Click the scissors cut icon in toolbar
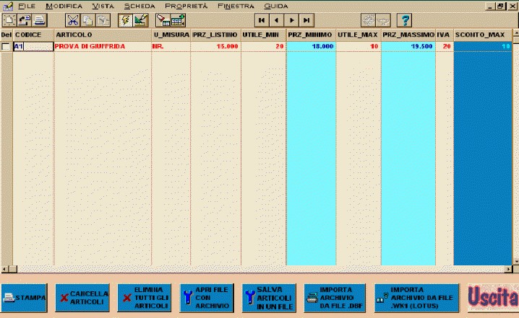Screen dimensions: 519x318 click(72, 20)
